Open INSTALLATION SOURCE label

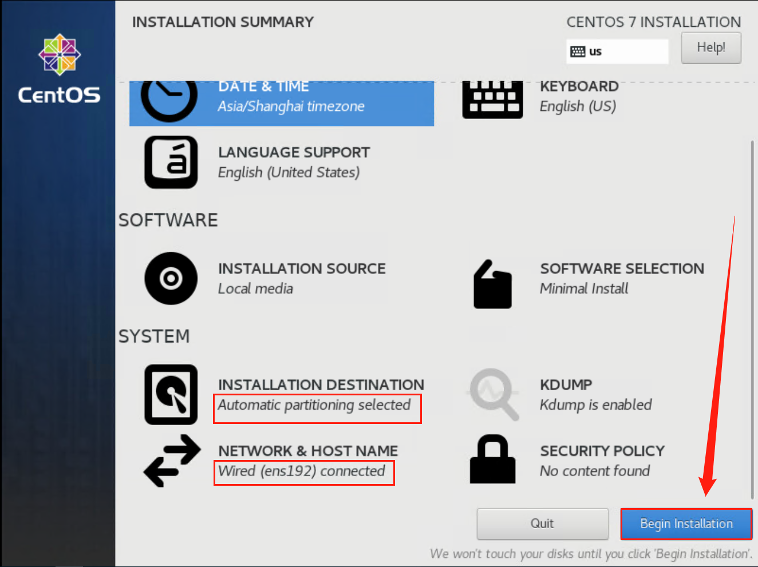[x=302, y=269]
